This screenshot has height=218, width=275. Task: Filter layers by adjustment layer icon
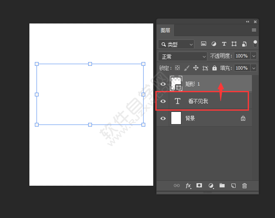pos(214,44)
